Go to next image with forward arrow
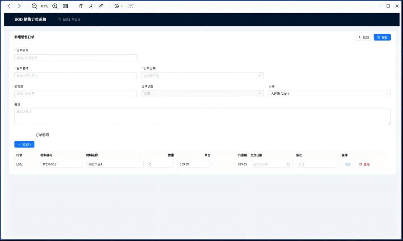The image size is (403, 241). pos(19,6)
